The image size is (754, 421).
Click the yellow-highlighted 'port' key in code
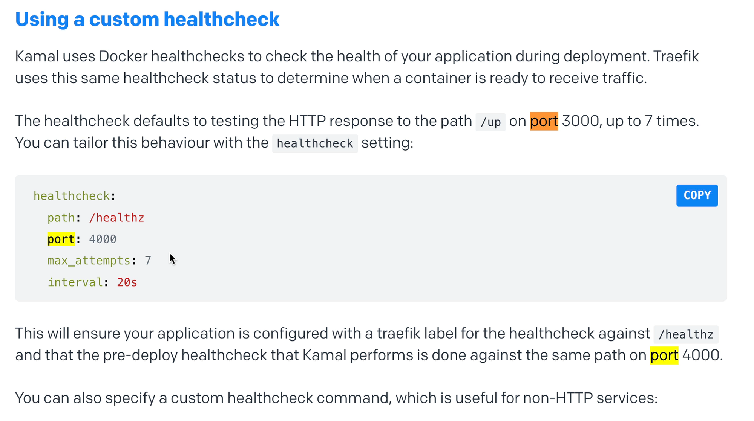point(61,239)
